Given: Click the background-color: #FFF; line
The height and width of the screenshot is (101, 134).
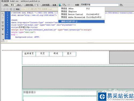Looking at the screenshot, I should [x=27, y=37].
